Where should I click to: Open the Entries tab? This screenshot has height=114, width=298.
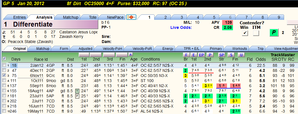[17, 17]
